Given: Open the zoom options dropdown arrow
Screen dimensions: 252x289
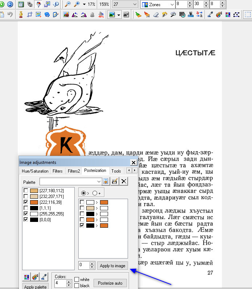Looking at the screenshot, I should tap(84, 4).
